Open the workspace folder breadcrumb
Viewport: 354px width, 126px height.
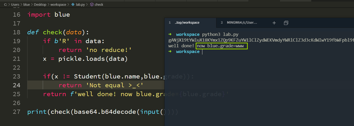tap(58, 5)
